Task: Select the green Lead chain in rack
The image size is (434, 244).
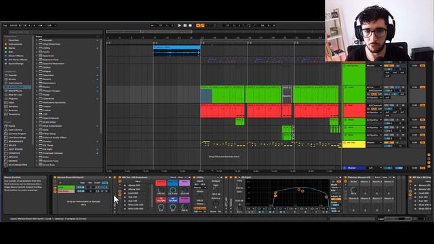Action: click(66, 187)
